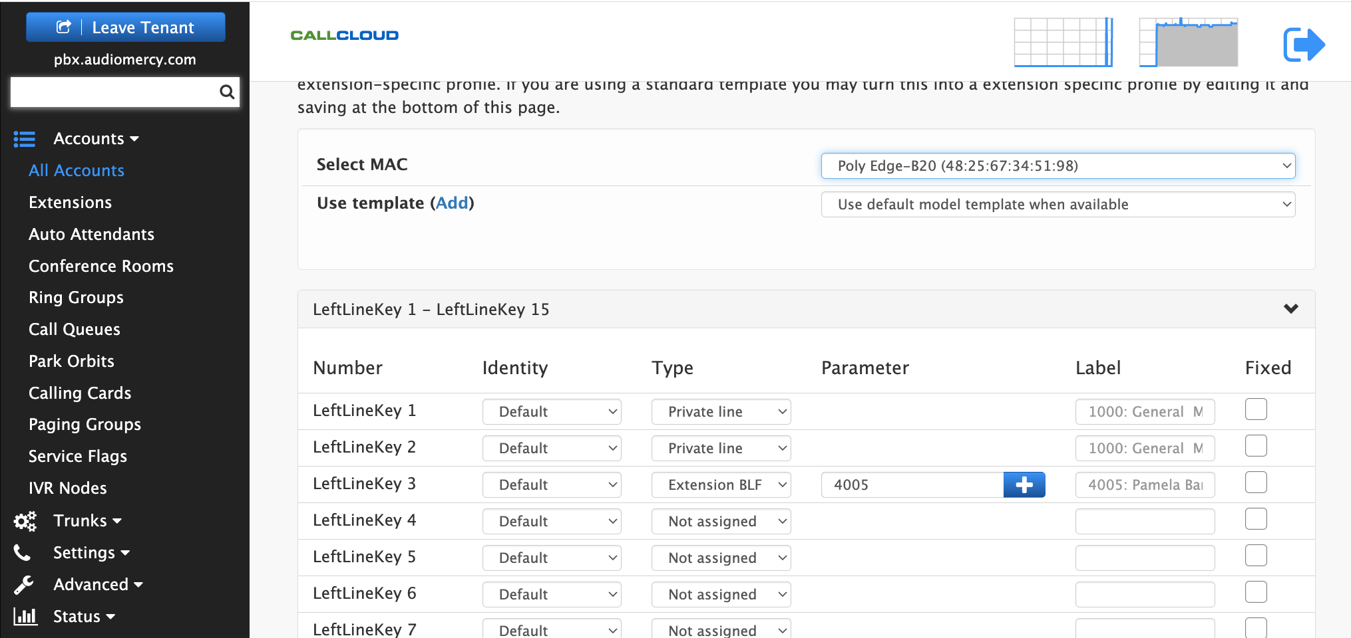Open Ring Groups in the sidebar
This screenshot has width=1351, height=638.
tap(76, 298)
